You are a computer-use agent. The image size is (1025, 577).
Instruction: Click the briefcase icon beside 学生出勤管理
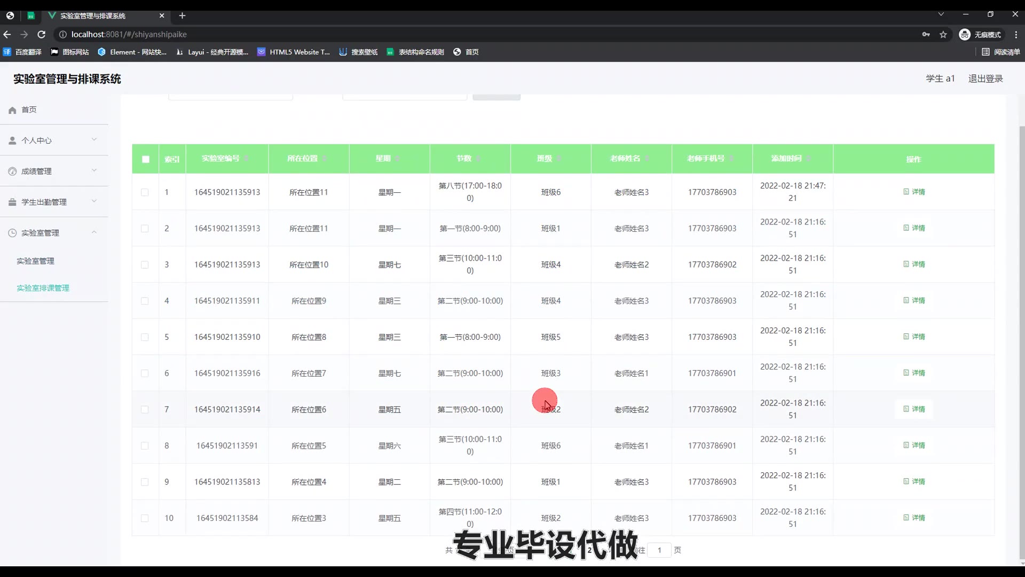tap(12, 202)
